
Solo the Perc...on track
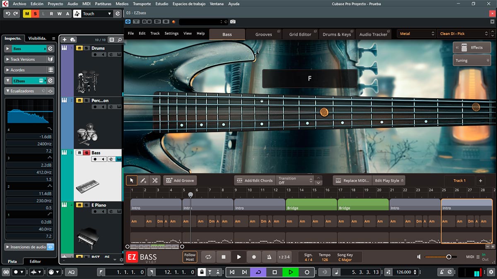click(x=86, y=100)
